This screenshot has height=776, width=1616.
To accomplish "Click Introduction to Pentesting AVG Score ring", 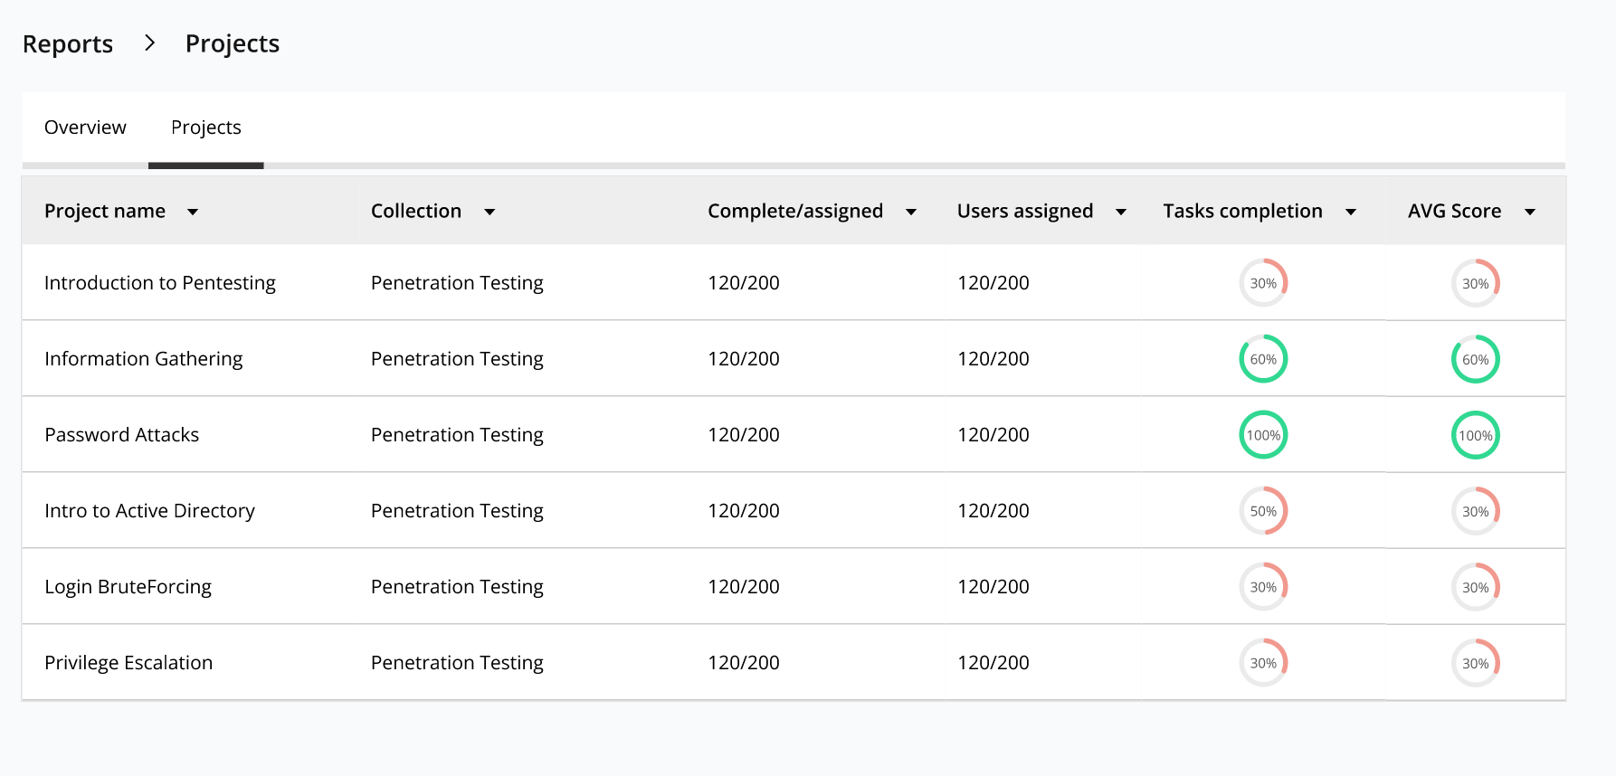I will coord(1476,283).
